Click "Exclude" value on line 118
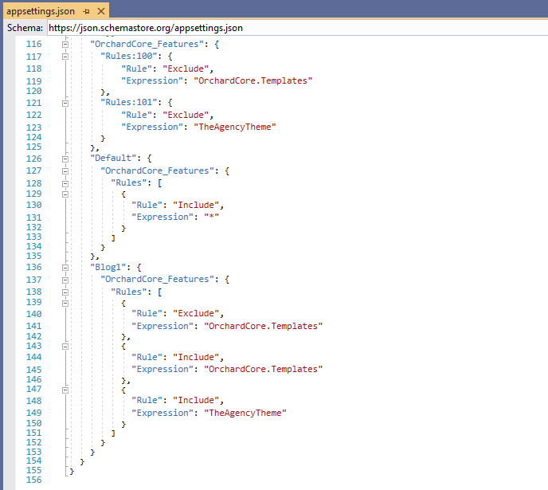Image resolution: width=548 pixels, height=490 pixels. tap(186, 69)
